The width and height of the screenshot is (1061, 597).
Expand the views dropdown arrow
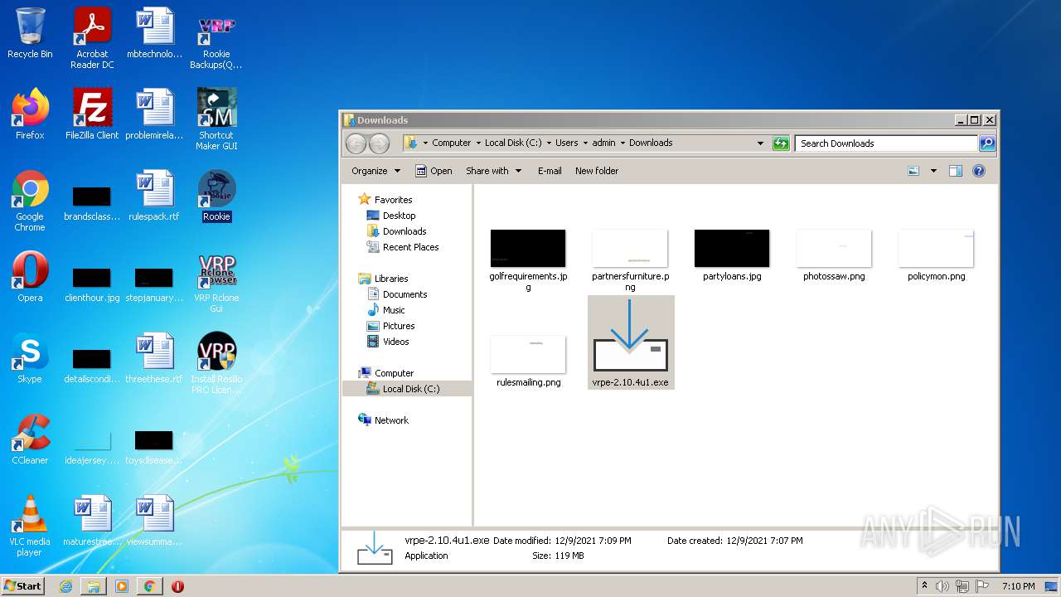933,171
